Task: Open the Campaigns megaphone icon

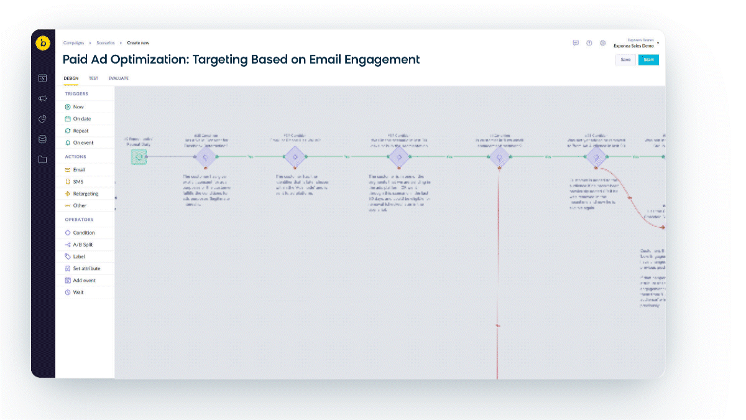Action: (x=43, y=98)
